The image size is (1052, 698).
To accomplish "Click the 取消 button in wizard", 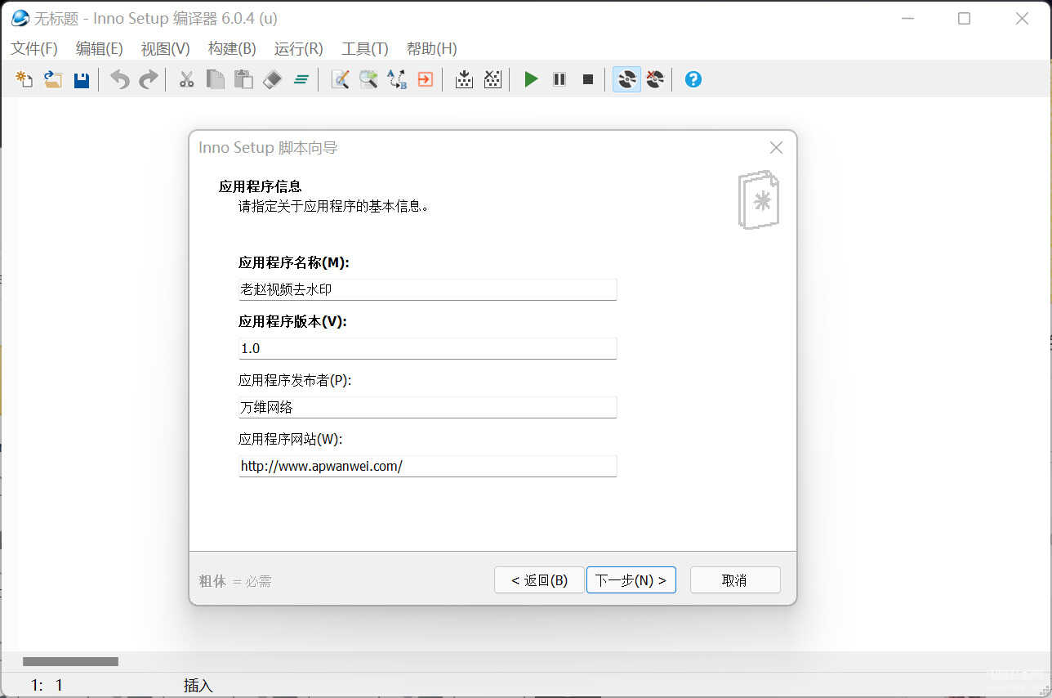I will pos(735,580).
